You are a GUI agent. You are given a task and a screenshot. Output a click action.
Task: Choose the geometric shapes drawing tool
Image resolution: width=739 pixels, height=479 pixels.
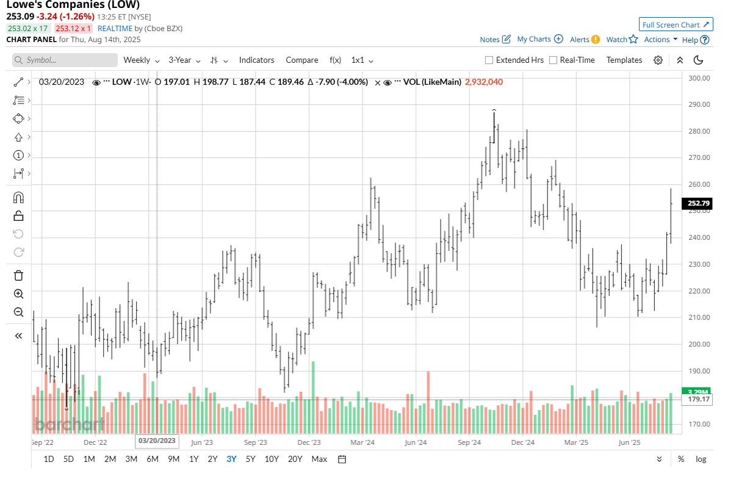[x=18, y=118]
